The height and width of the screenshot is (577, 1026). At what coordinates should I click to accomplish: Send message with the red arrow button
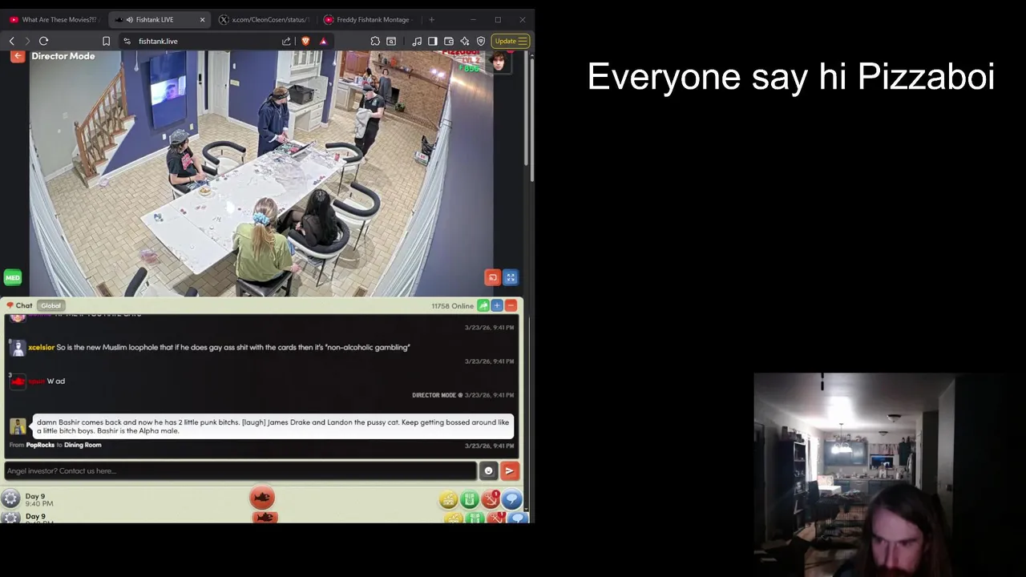point(509,470)
